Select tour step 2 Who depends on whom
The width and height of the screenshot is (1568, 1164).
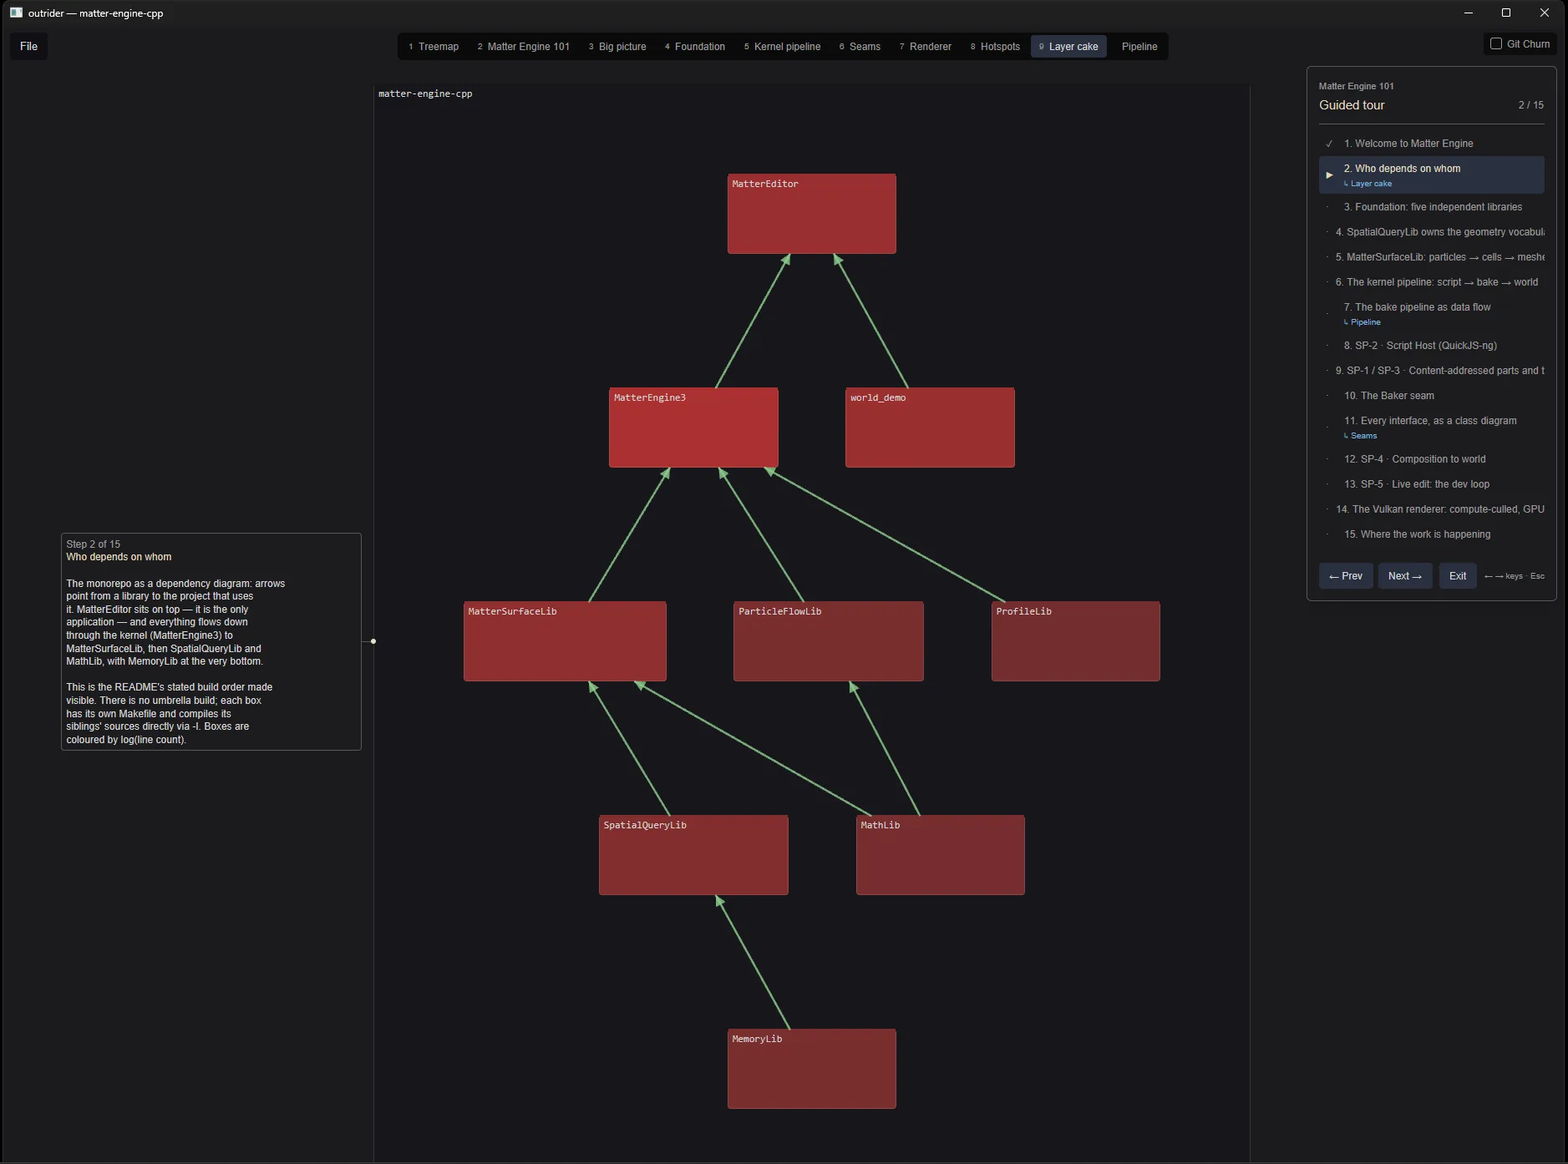[x=1432, y=175]
